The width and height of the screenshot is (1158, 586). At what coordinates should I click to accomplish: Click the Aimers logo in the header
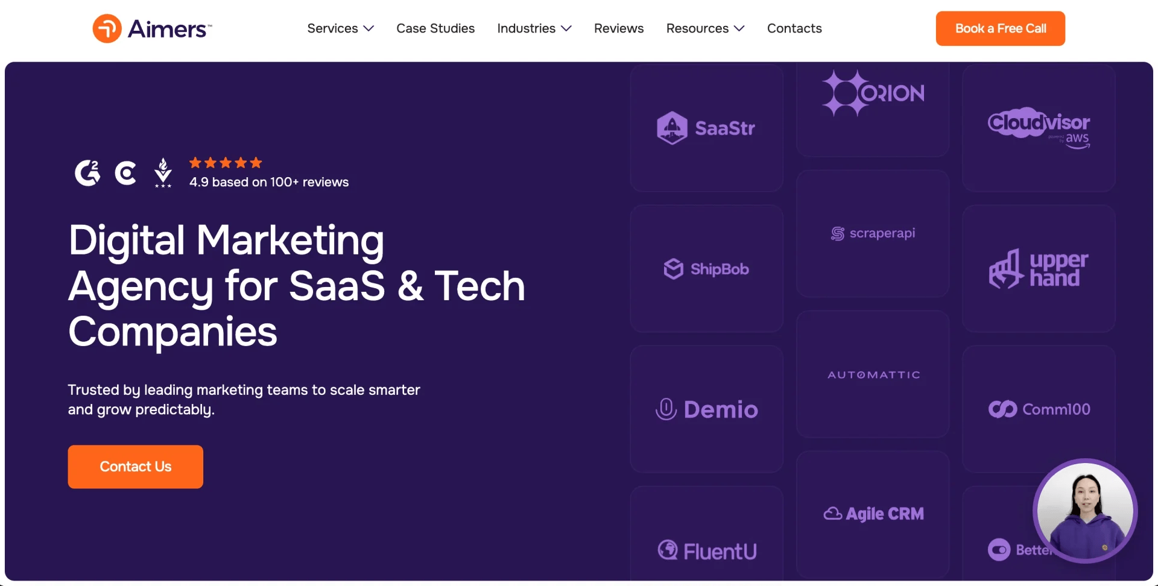[x=152, y=28]
